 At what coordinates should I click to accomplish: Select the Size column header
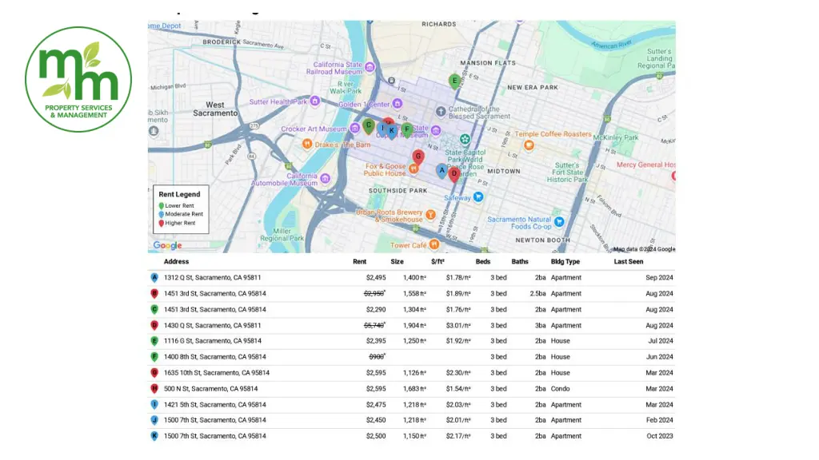point(397,262)
